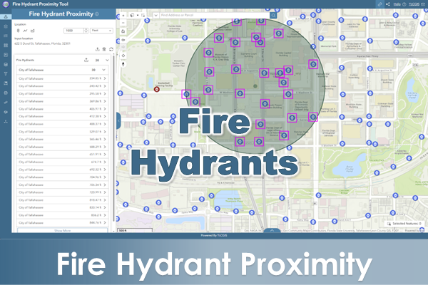Open the Feet distance unit dropdown
The image size is (428, 285).
[x=101, y=31]
